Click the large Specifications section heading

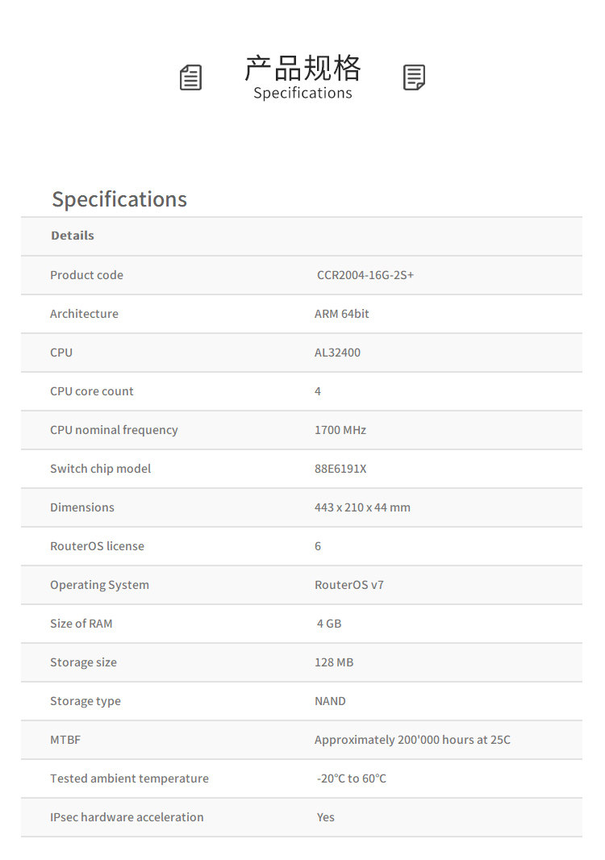[x=119, y=199]
